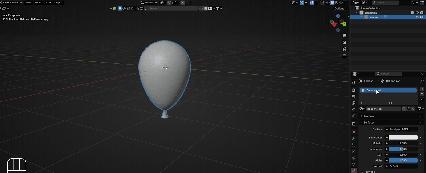Uncheck the Collection exclude checkbox
Screen dimensions: 426x173
[412, 13]
